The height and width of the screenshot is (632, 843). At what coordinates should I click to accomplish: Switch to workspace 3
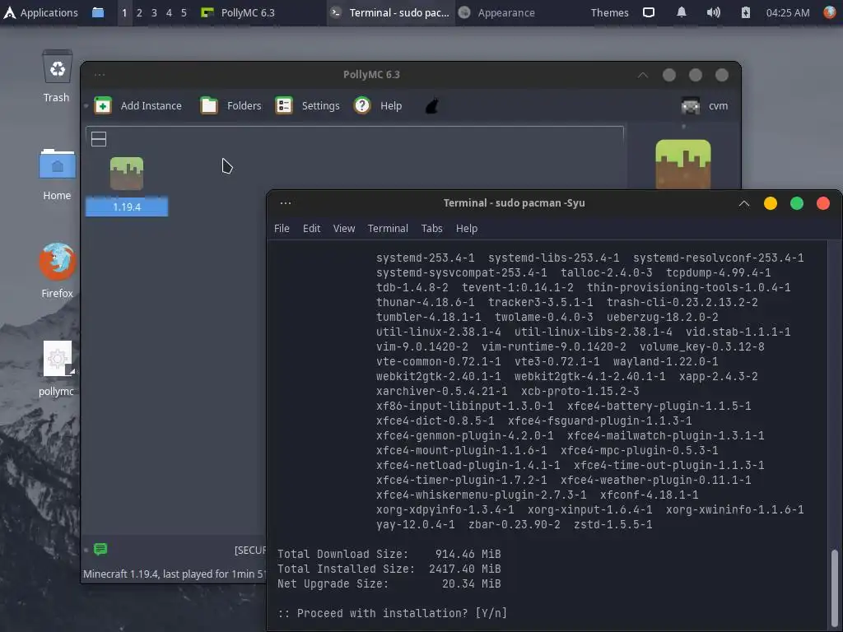coord(154,12)
